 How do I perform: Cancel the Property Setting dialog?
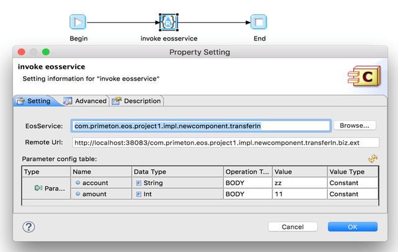pyautogui.click(x=292, y=227)
